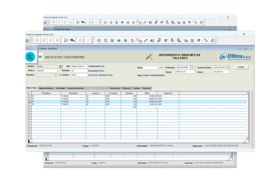Select the Actividad tab

click(x=60, y=88)
